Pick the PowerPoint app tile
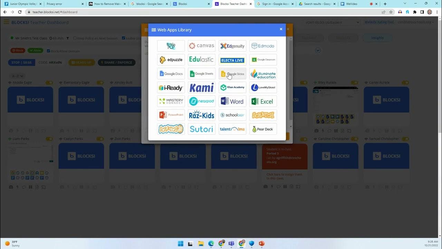The image size is (442, 249). tap(171, 115)
